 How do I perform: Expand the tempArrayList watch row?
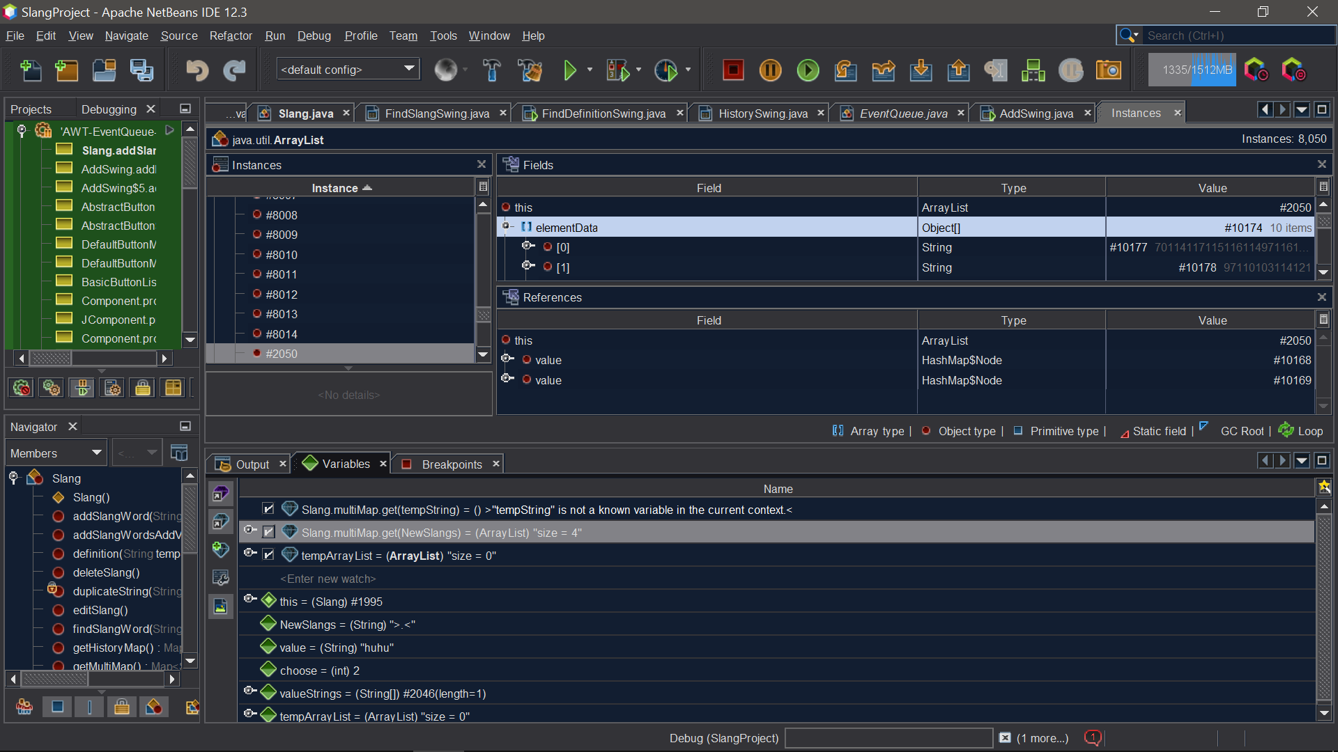pos(250,554)
